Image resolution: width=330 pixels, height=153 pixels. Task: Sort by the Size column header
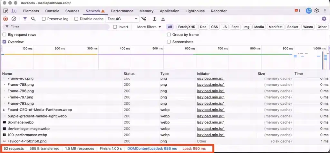click(261, 74)
